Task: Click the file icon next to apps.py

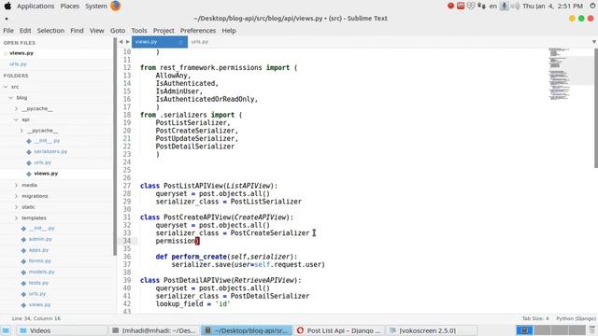Action: point(23,251)
